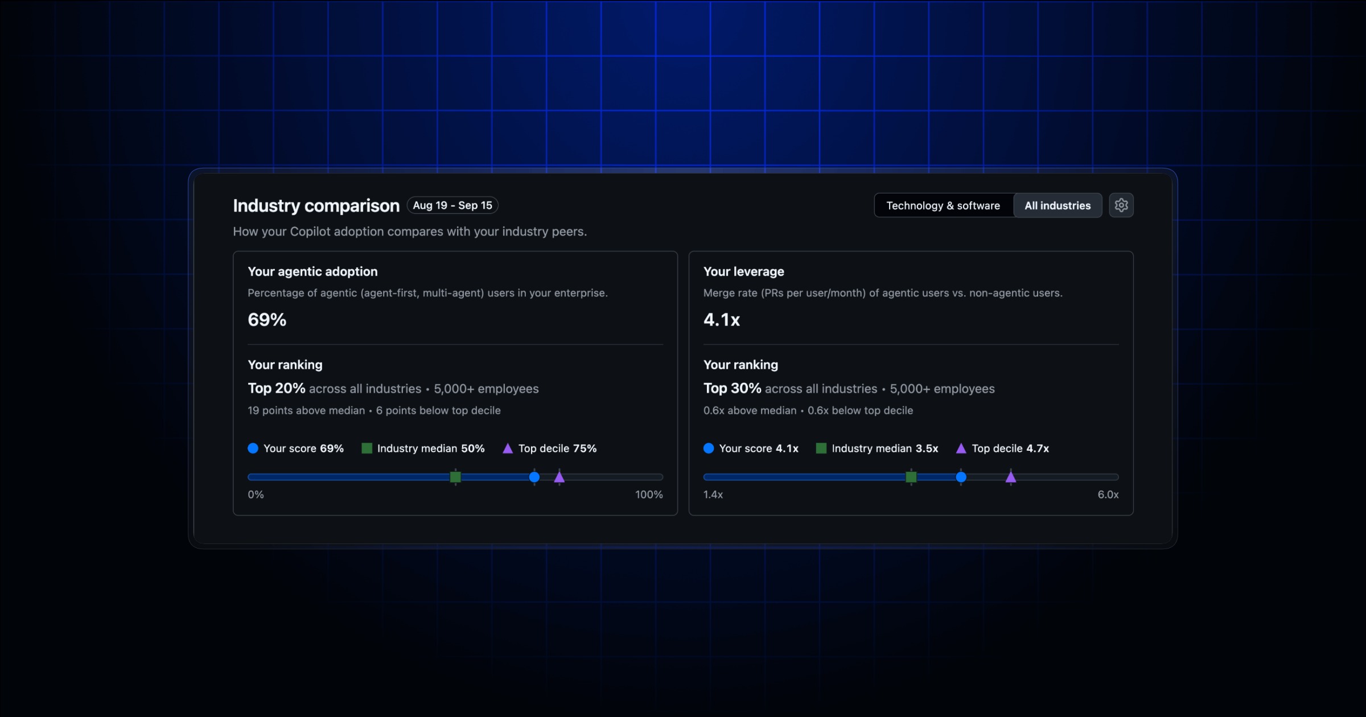Click purple Top decile 4.7x legend triangle
Screen dimensions: 1366x717
coord(961,448)
